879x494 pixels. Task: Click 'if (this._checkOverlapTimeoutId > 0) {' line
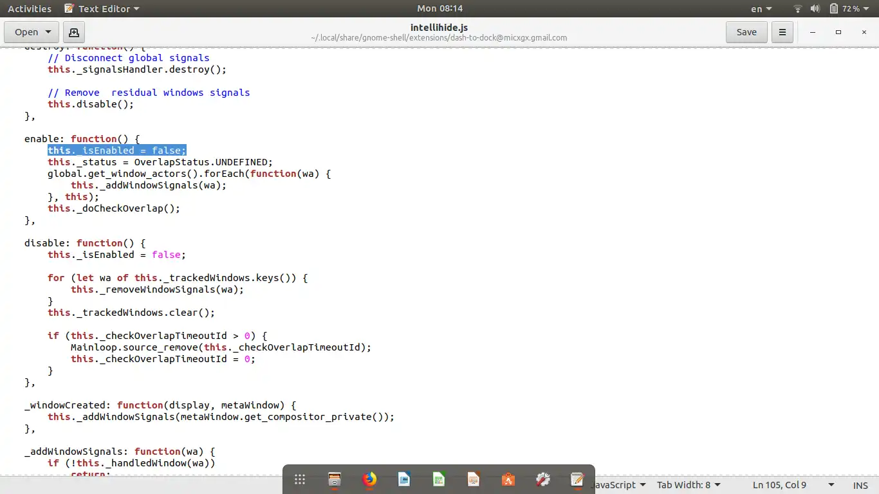[157, 336]
